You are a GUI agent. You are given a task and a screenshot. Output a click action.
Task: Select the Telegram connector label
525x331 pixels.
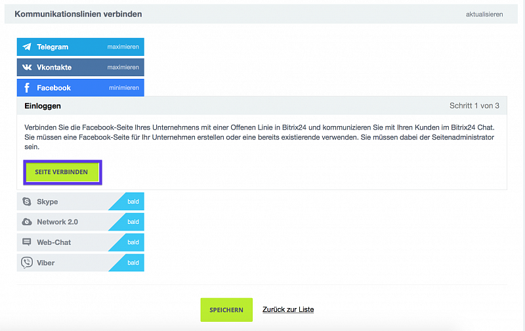click(52, 47)
